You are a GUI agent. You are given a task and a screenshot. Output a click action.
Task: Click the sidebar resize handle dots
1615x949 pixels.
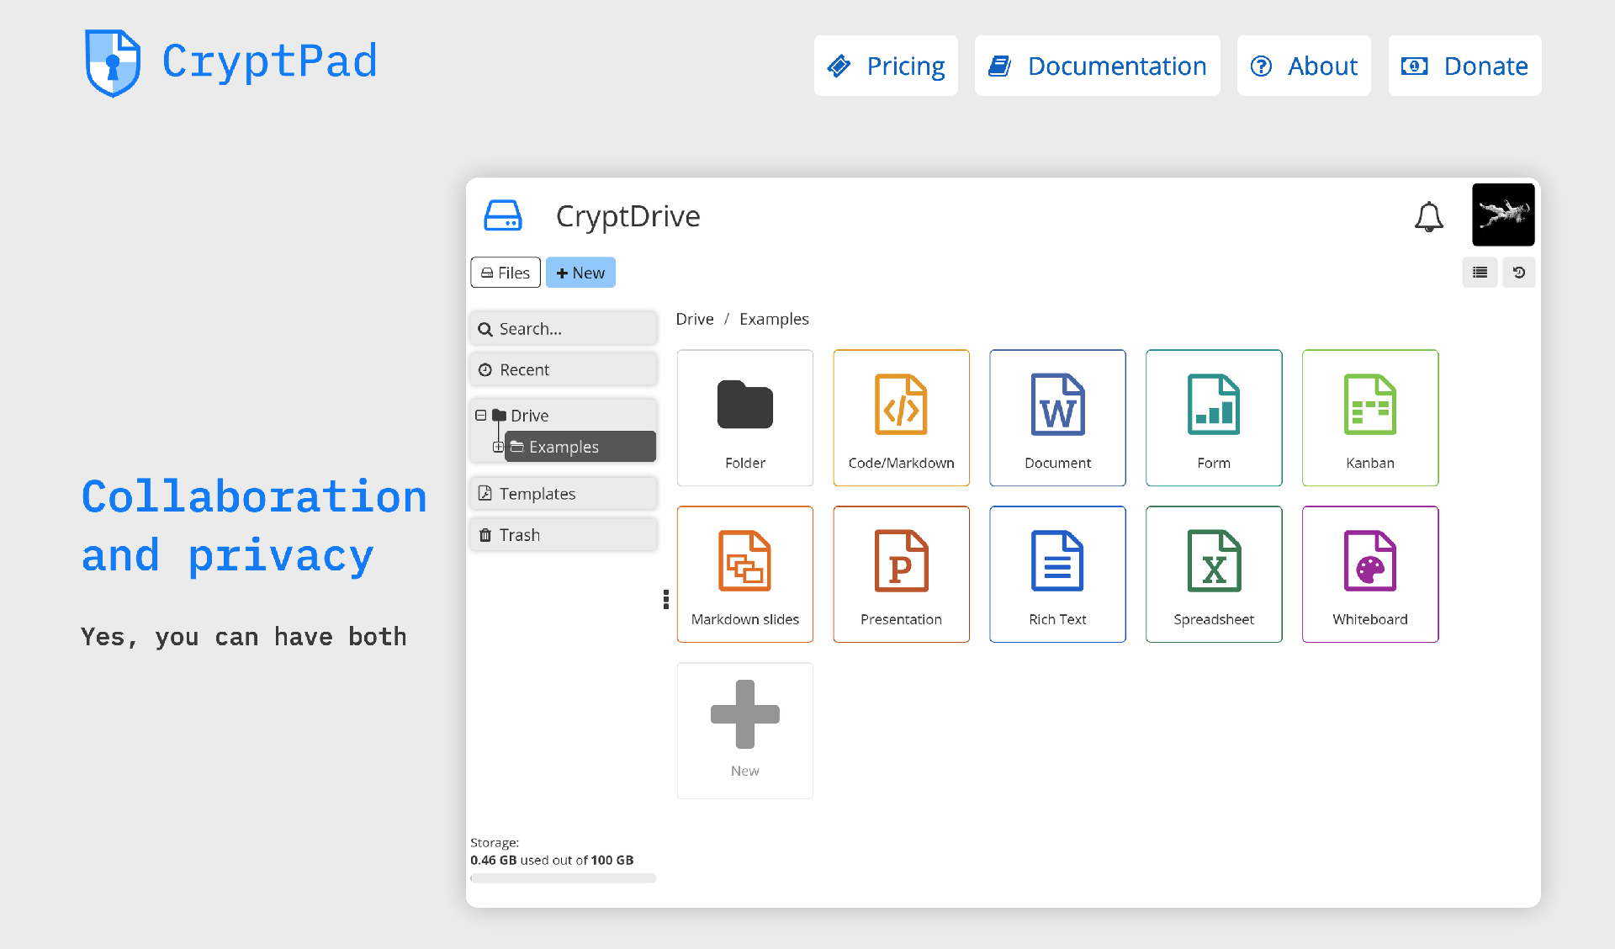pos(666,599)
